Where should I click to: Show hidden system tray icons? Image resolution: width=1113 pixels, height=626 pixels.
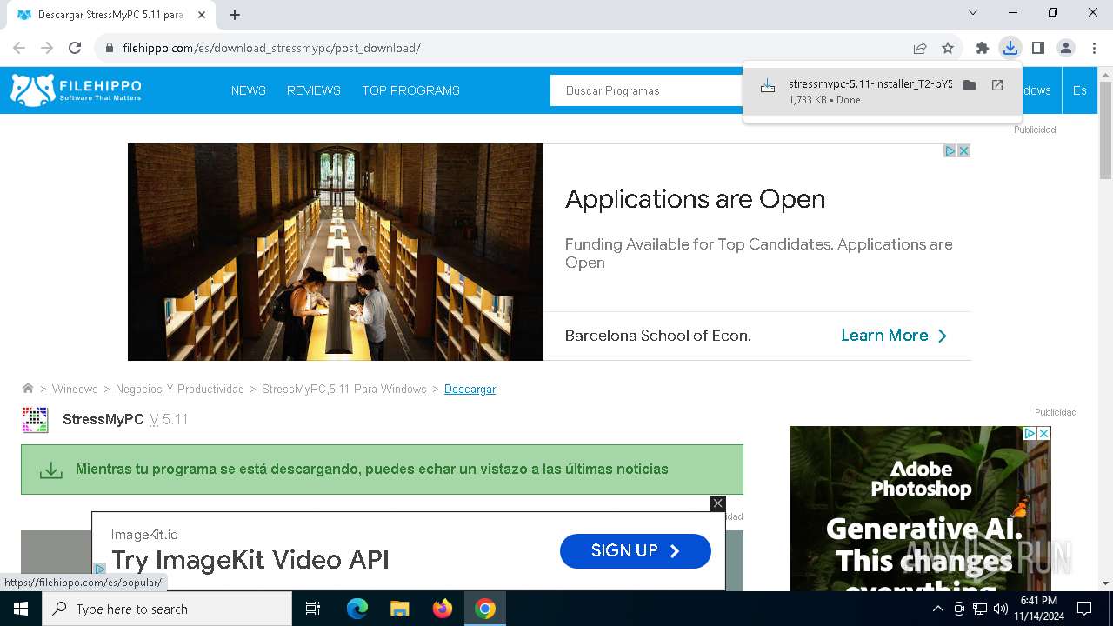[x=937, y=609]
